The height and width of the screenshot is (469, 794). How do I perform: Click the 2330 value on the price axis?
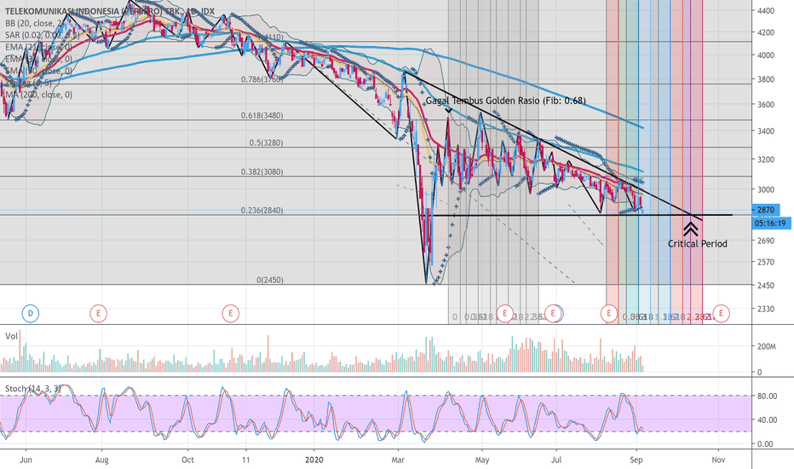pyautogui.click(x=766, y=309)
